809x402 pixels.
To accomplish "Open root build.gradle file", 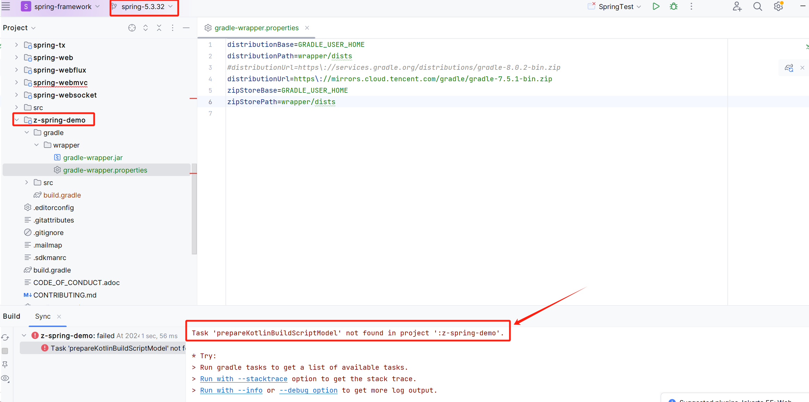I will tap(52, 270).
